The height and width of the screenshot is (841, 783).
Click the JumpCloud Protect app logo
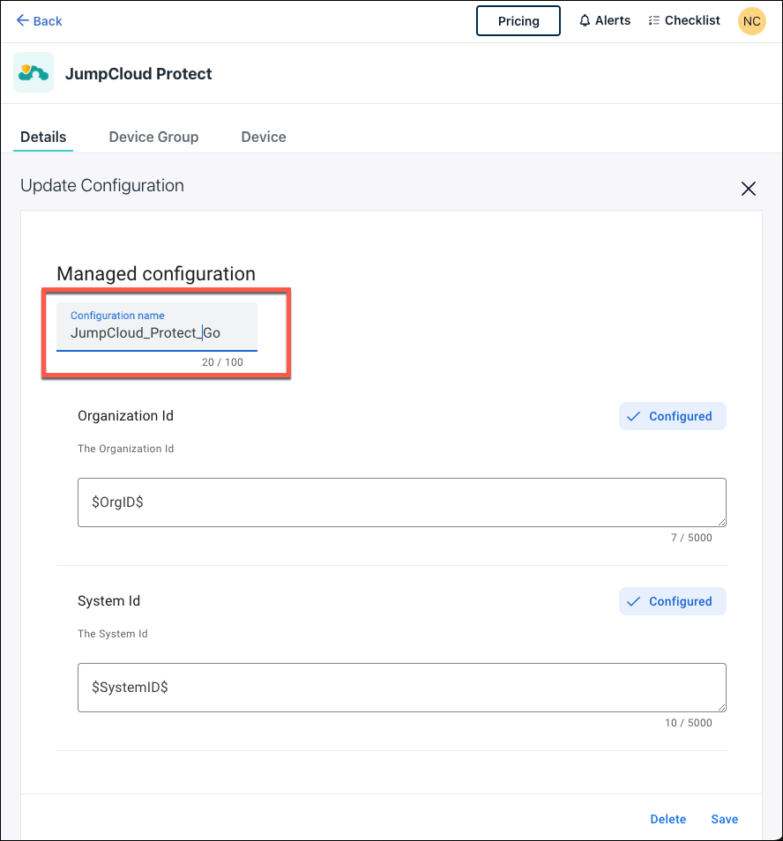[x=34, y=73]
